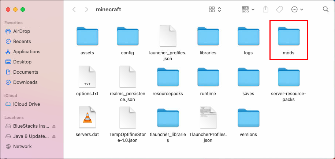Select Recents in the sidebar

(x=22, y=42)
